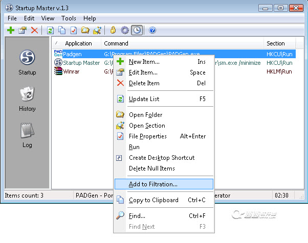This screenshot has width=308, height=243.
Task: Click Delete Null Items in context menu
Action: point(152,168)
